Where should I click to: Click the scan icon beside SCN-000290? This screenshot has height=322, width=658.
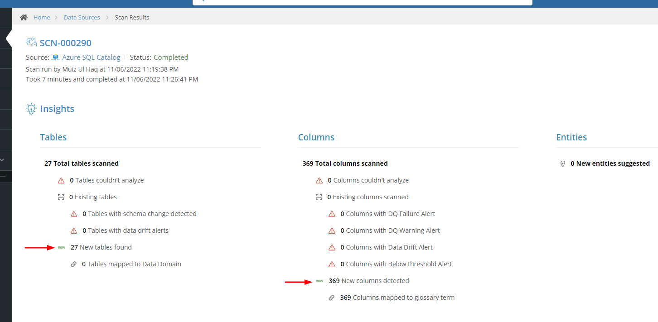[x=31, y=43]
